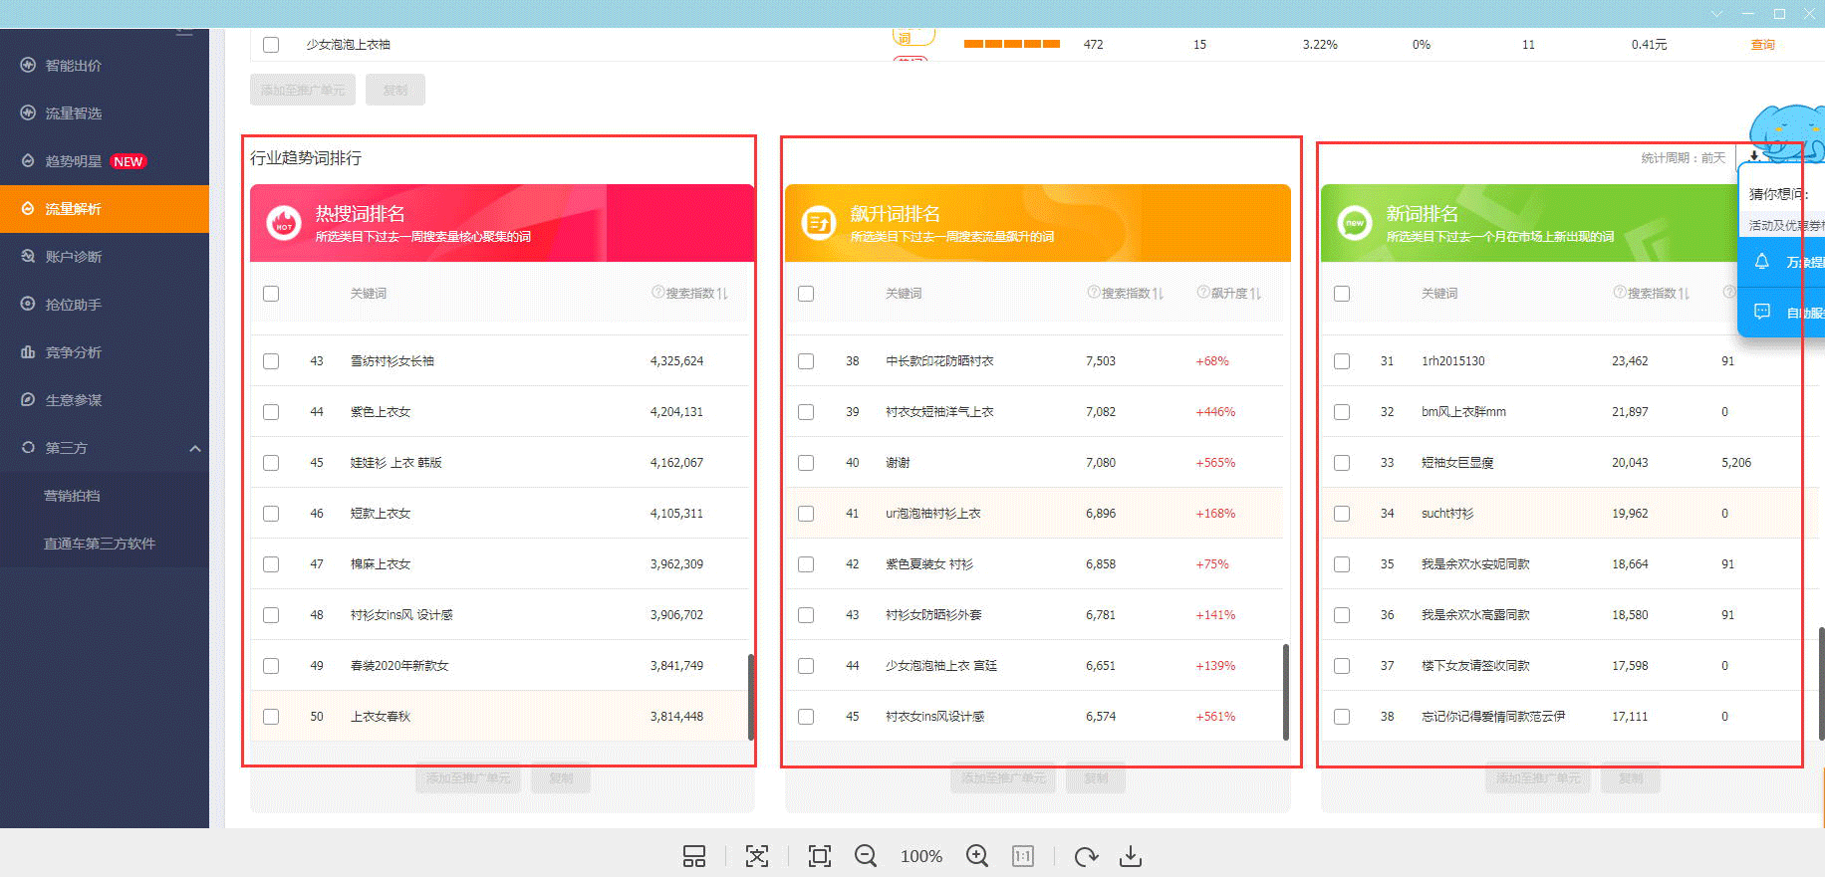Viewport: 1825px width, 877px height.
Task: Click the bracketed X fit-screen icon
Action: pyautogui.click(x=757, y=856)
